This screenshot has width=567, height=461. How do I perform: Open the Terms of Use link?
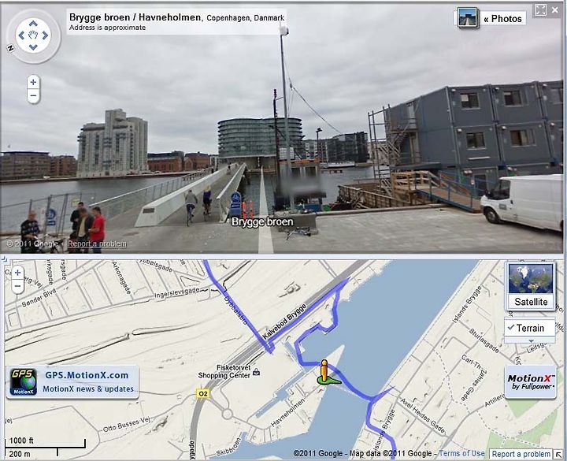[x=461, y=453]
